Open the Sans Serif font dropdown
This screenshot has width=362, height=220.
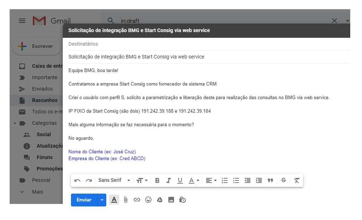click(x=114, y=180)
